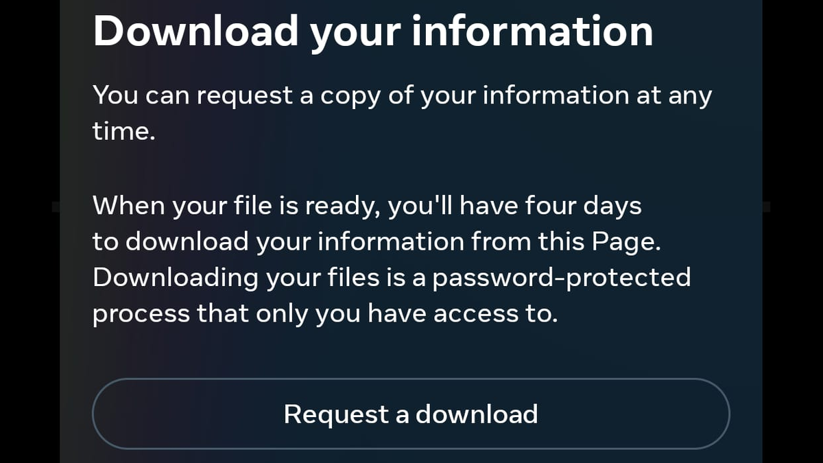
Task: Click the center of the download request button
Action: pyautogui.click(x=410, y=414)
